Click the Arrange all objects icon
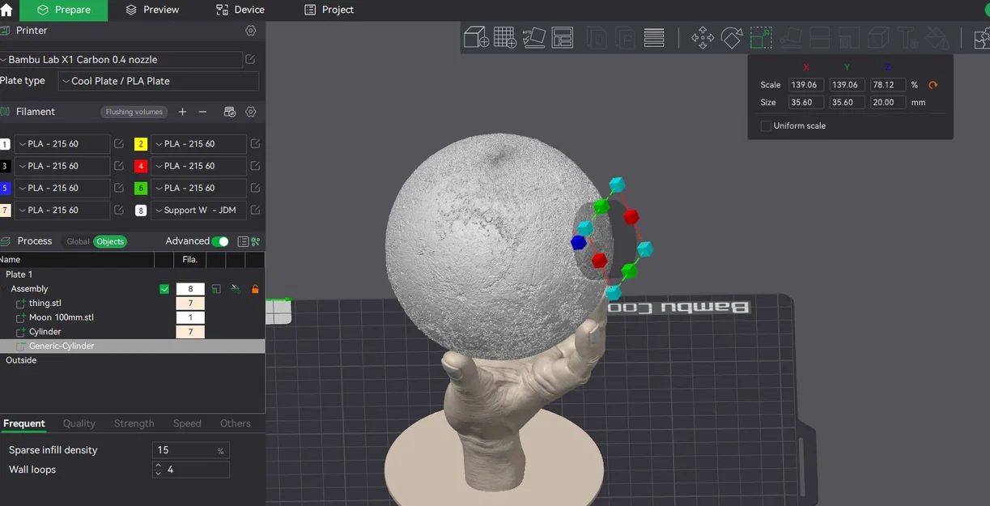The height and width of the screenshot is (506, 990). coord(563,37)
